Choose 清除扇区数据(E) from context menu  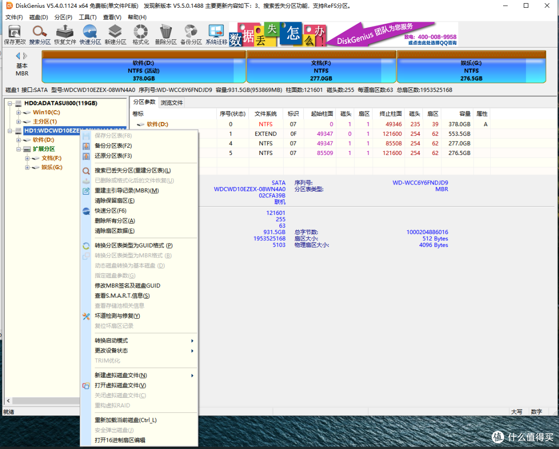[139, 231]
